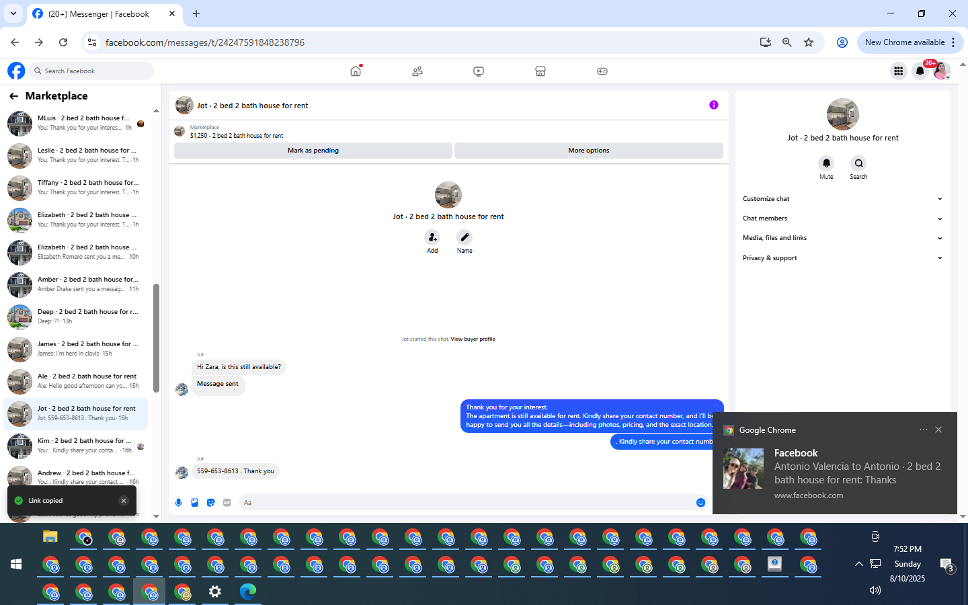The height and width of the screenshot is (605, 968).
Task: Open the $1,250 Marketplace listing link
Action: point(237,135)
